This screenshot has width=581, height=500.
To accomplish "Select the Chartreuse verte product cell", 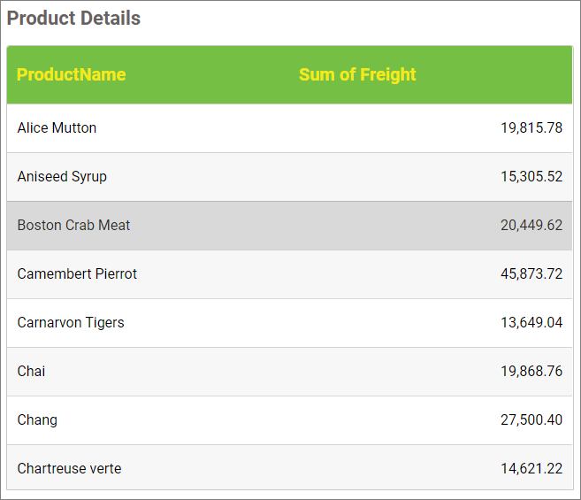I will (x=69, y=469).
